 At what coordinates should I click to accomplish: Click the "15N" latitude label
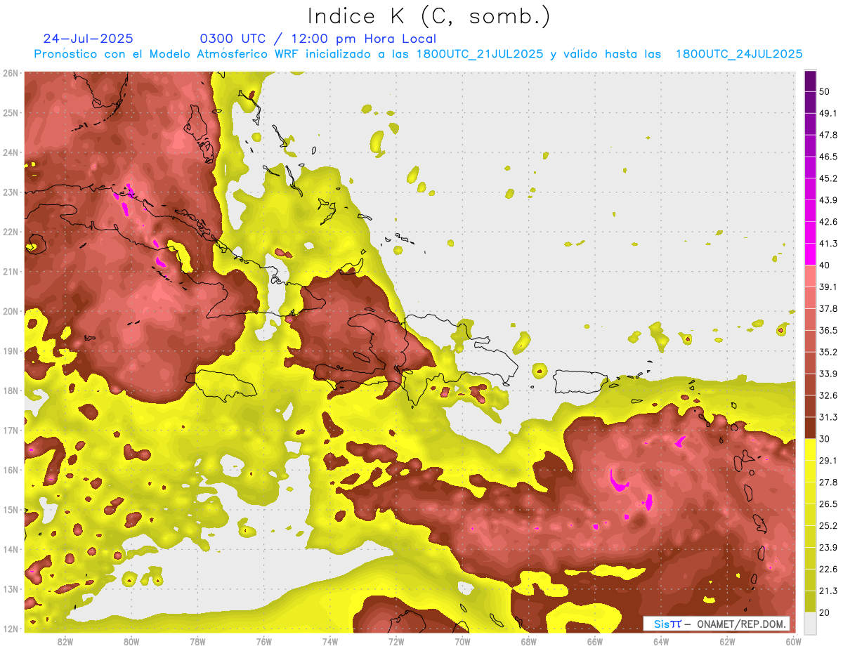pos(11,509)
